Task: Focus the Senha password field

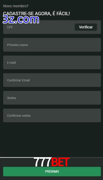Action: click(x=52, y=98)
